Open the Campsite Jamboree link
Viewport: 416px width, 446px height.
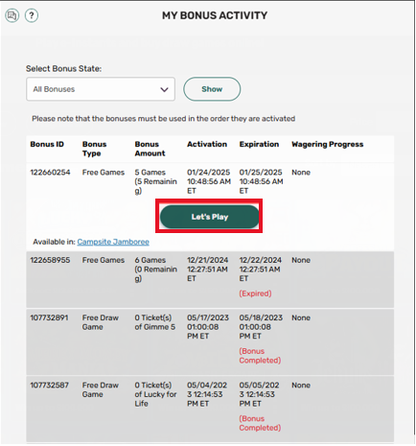point(113,242)
